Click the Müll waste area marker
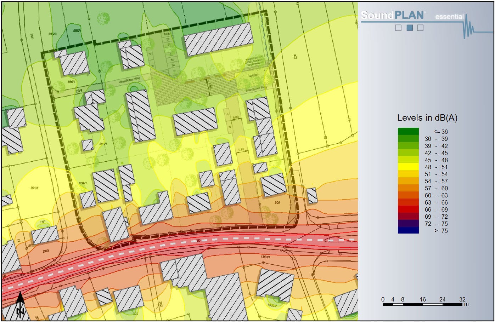The image size is (495, 322). [x=167, y=34]
